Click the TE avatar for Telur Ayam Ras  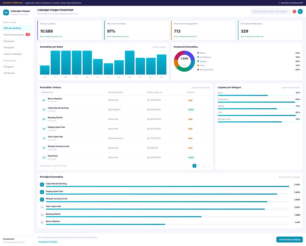(44, 138)
